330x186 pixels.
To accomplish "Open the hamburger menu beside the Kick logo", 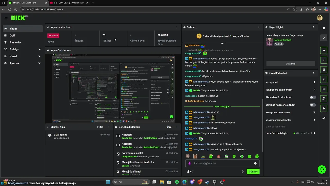I will (6, 18).
